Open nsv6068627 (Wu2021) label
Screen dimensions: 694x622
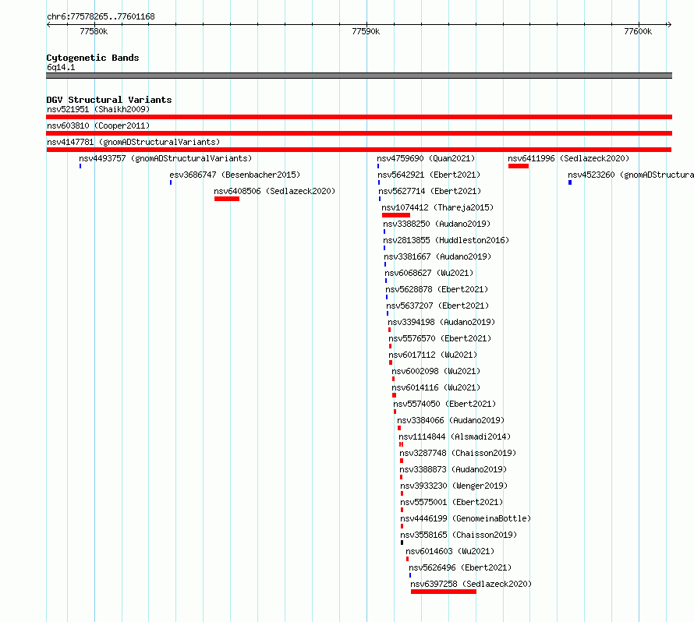[429, 273]
